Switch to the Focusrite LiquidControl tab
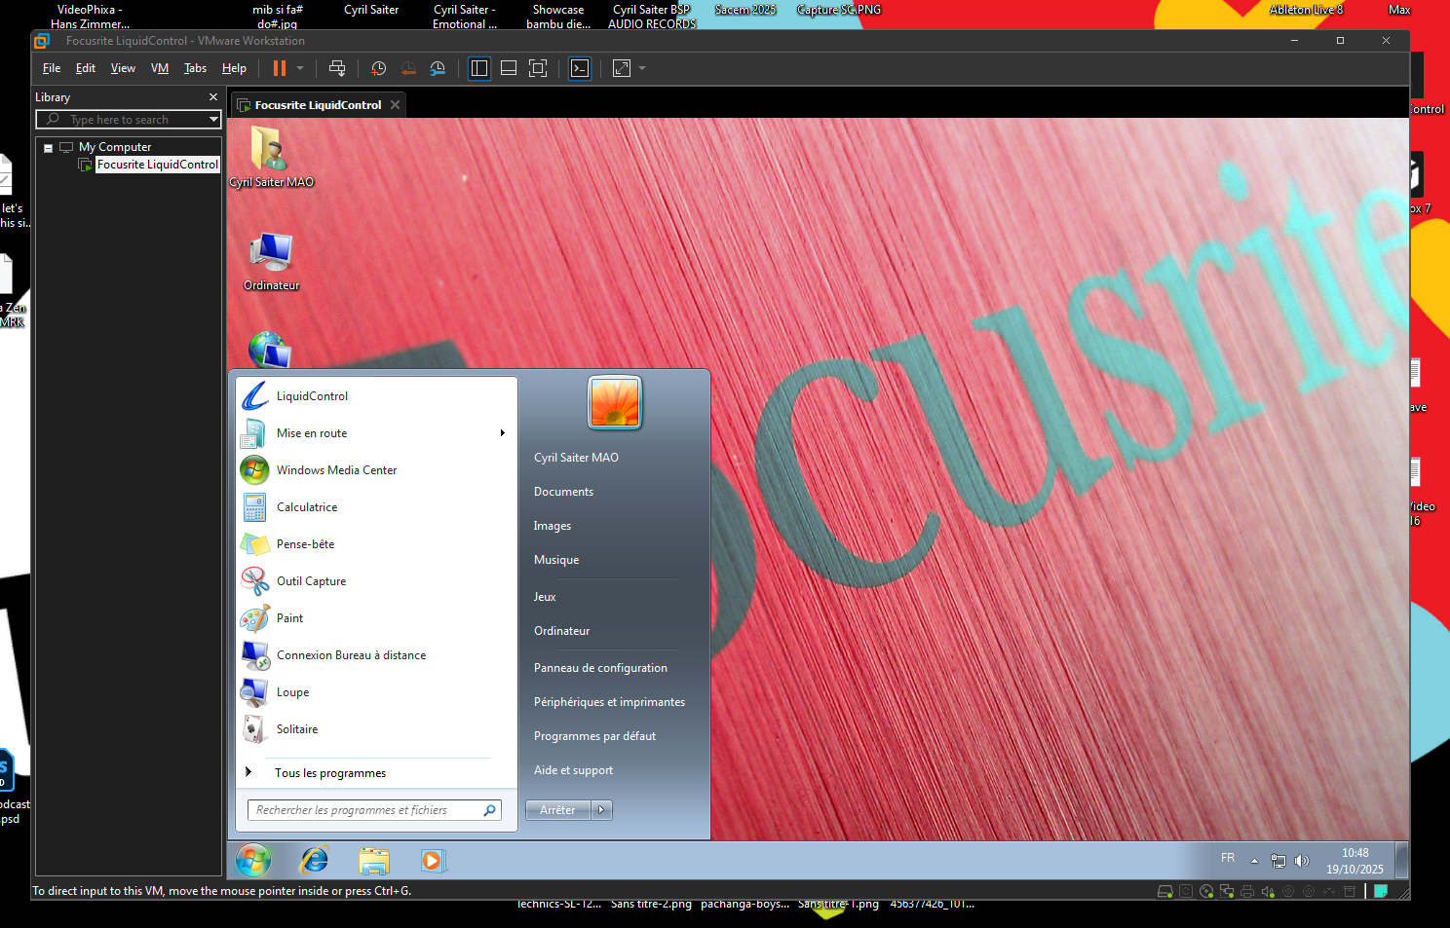This screenshot has height=928, width=1450. point(318,105)
